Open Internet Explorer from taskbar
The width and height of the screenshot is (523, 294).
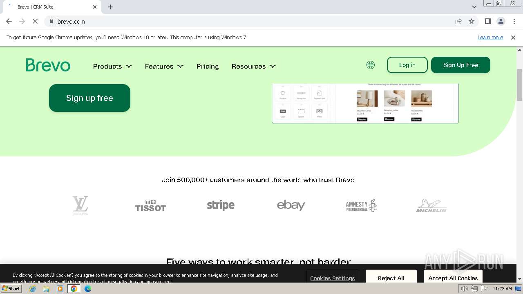tap(33, 289)
